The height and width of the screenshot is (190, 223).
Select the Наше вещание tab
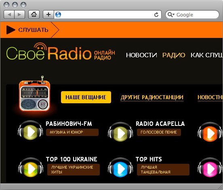86,97
